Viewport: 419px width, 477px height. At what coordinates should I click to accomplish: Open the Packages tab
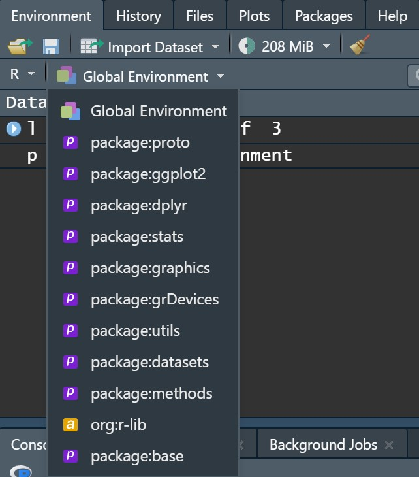(x=324, y=16)
